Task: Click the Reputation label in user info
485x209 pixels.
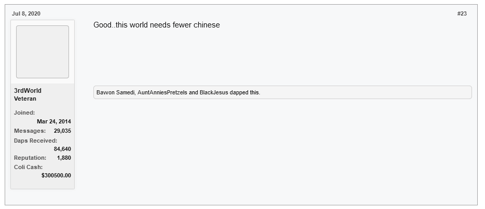Action: click(30, 158)
